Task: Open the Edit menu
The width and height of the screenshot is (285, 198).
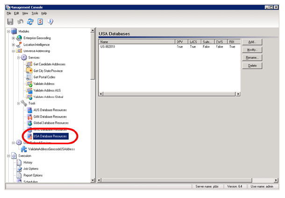Action: point(16,13)
